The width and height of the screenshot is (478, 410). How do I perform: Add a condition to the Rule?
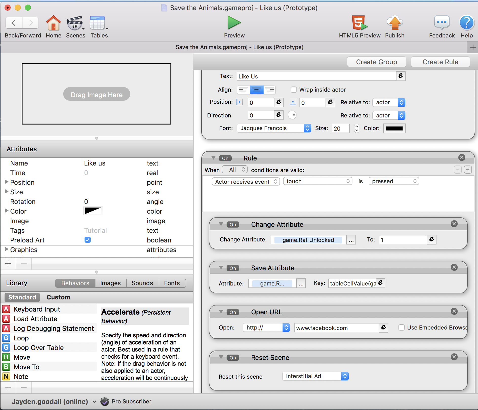point(468,170)
